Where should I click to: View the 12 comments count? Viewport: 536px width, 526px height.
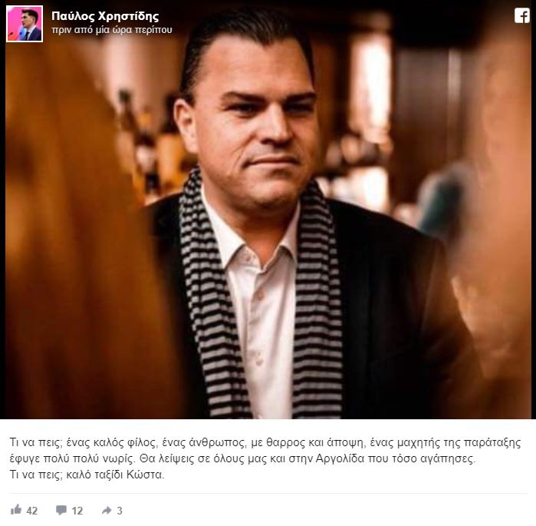pyautogui.click(x=77, y=511)
